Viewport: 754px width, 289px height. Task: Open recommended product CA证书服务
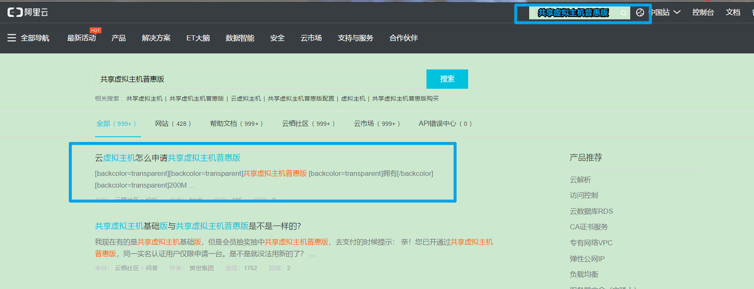[x=589, y=227]
